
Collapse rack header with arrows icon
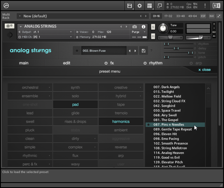click(219, 16)
